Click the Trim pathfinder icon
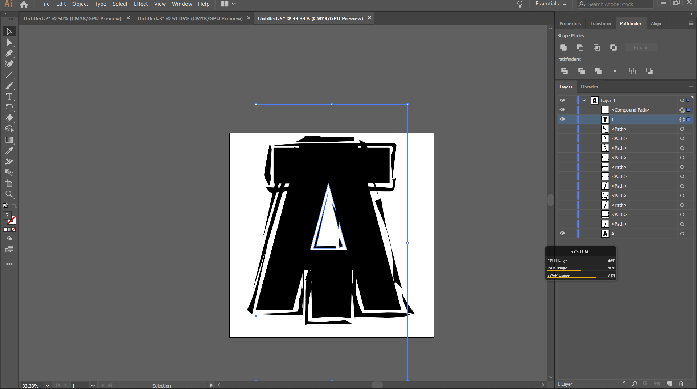This screenshot has height=389, width=697. point(582,71)
